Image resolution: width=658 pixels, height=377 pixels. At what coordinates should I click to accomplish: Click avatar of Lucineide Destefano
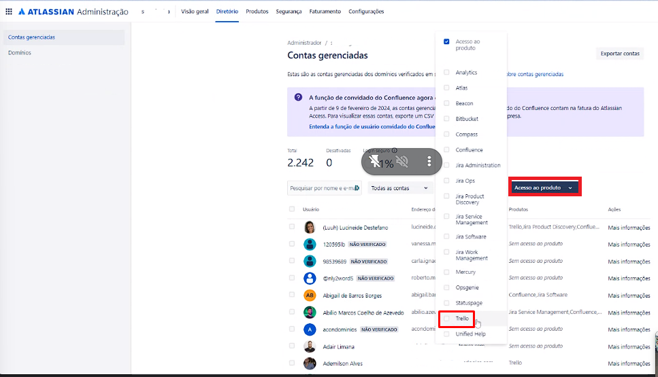point(310,227)
